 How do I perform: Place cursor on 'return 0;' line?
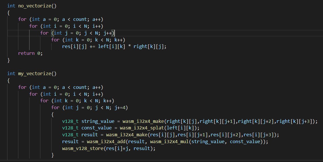30,53
